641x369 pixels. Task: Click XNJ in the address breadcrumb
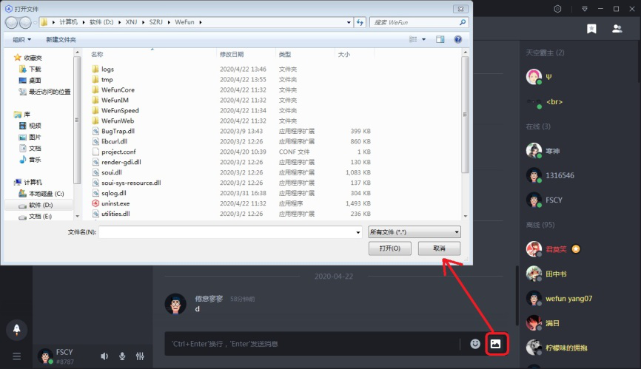point(131,22)
